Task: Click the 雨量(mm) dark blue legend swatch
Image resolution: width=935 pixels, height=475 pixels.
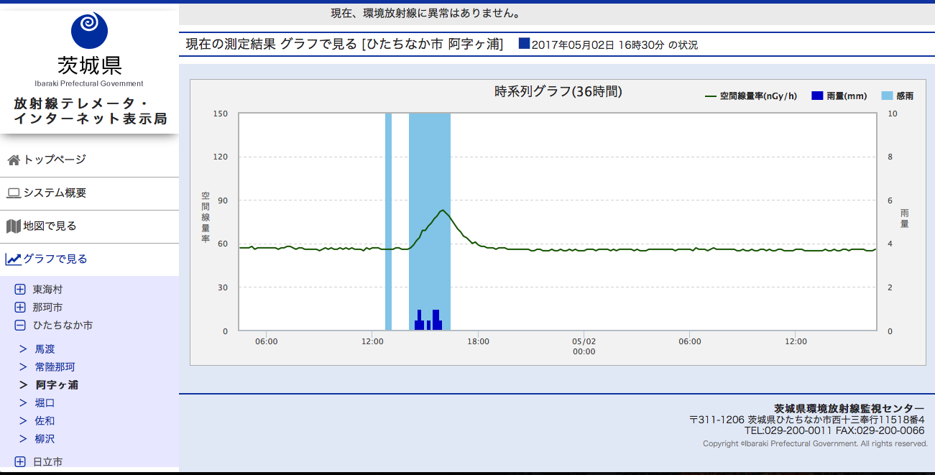Action: pyautogui.click(x=816, y=96)
